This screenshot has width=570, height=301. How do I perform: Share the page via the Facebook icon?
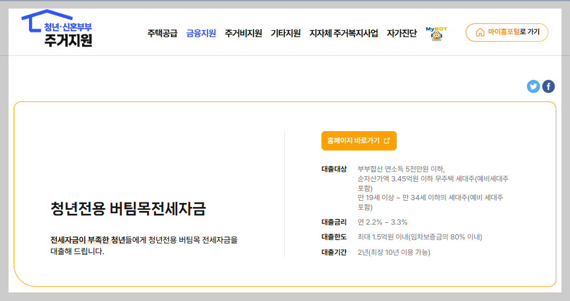(x=548, y=87)
